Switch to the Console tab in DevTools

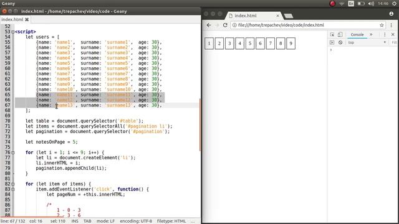coord(357,35)
